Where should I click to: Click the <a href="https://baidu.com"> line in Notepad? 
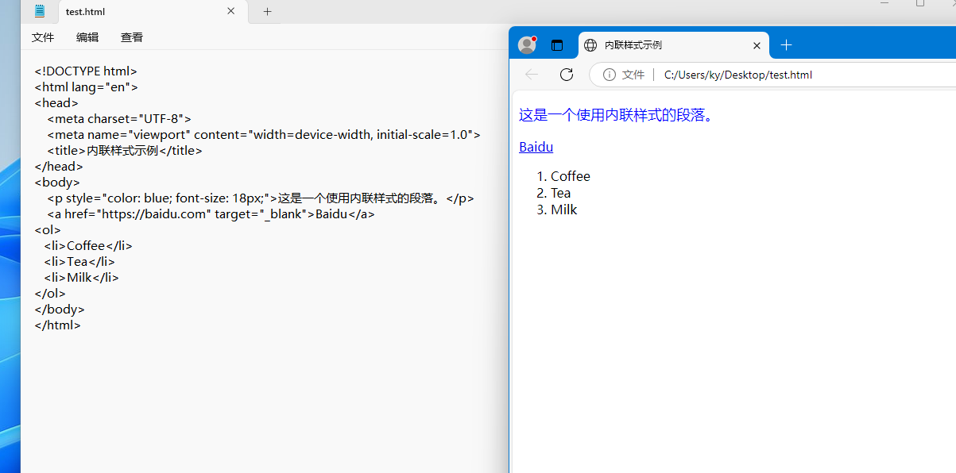point(211,213)
